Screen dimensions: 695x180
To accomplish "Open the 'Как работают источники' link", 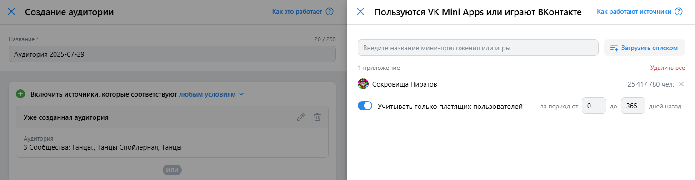I will pyautogui.click(x=634, y=12).
